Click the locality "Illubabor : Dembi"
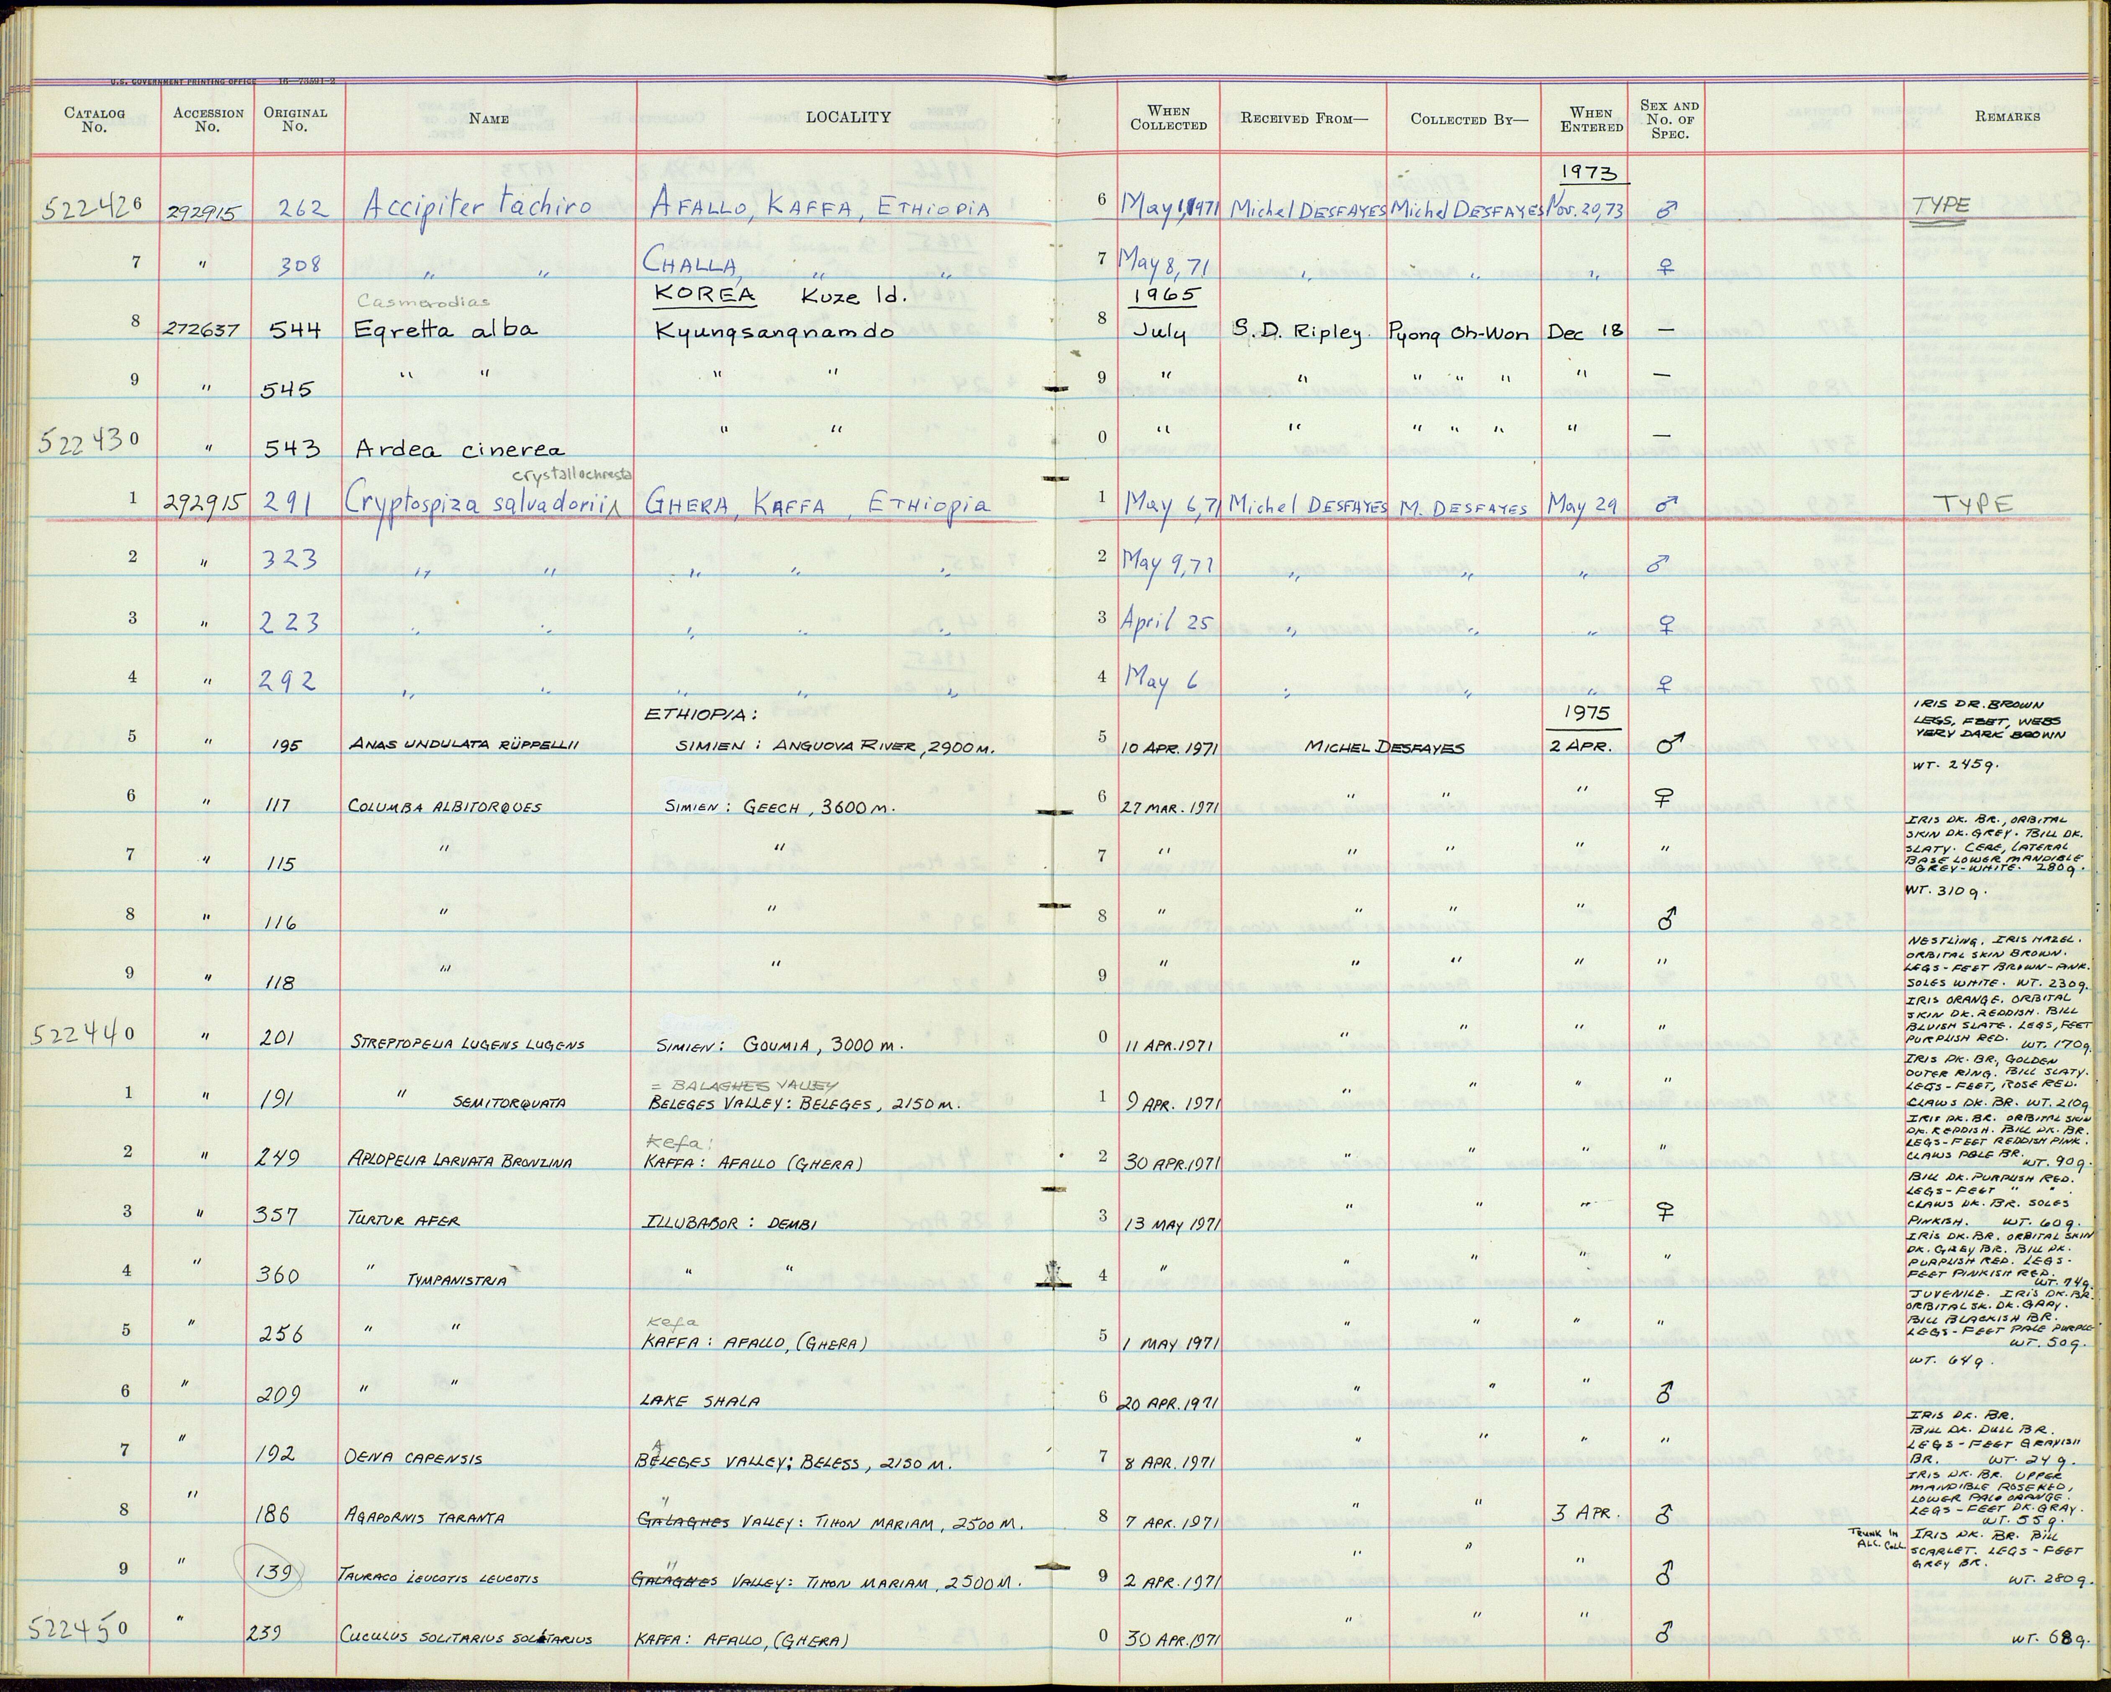2111x1692 pixels. click(x=730, y=1223)
